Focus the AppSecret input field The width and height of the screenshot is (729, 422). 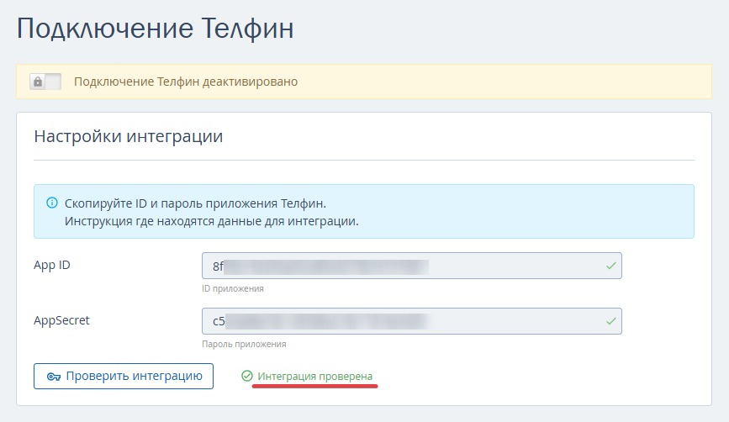[x=411, y=321]
